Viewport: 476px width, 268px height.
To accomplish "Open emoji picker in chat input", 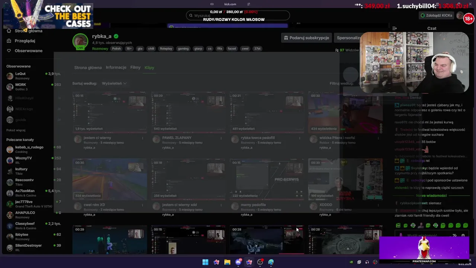I will 463,235.
